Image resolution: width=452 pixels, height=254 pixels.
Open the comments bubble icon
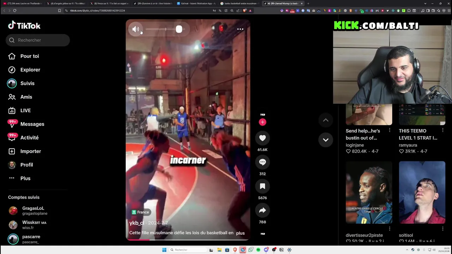[262, 162]
